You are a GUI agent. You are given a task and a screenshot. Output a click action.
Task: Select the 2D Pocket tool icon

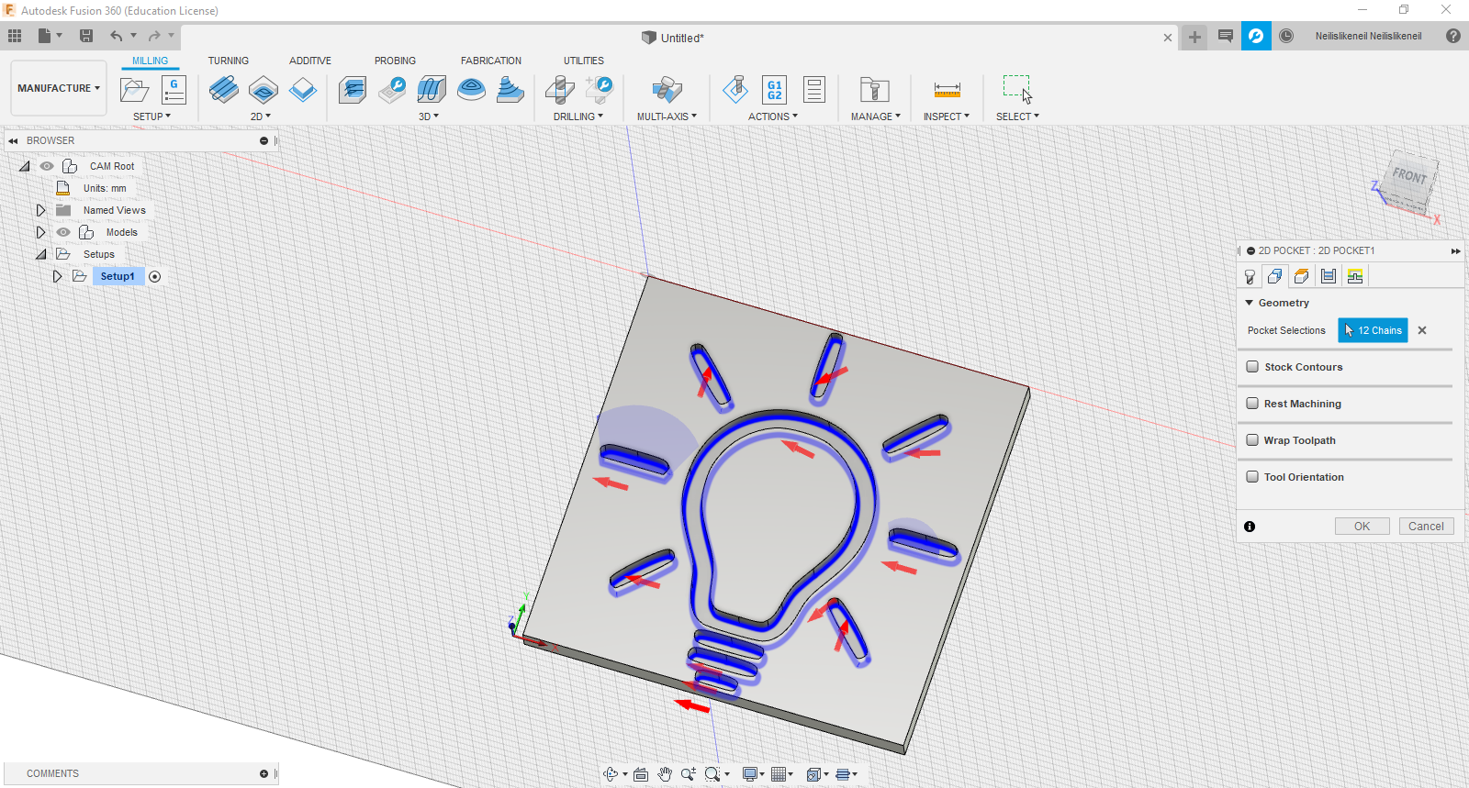coord(264,90)
